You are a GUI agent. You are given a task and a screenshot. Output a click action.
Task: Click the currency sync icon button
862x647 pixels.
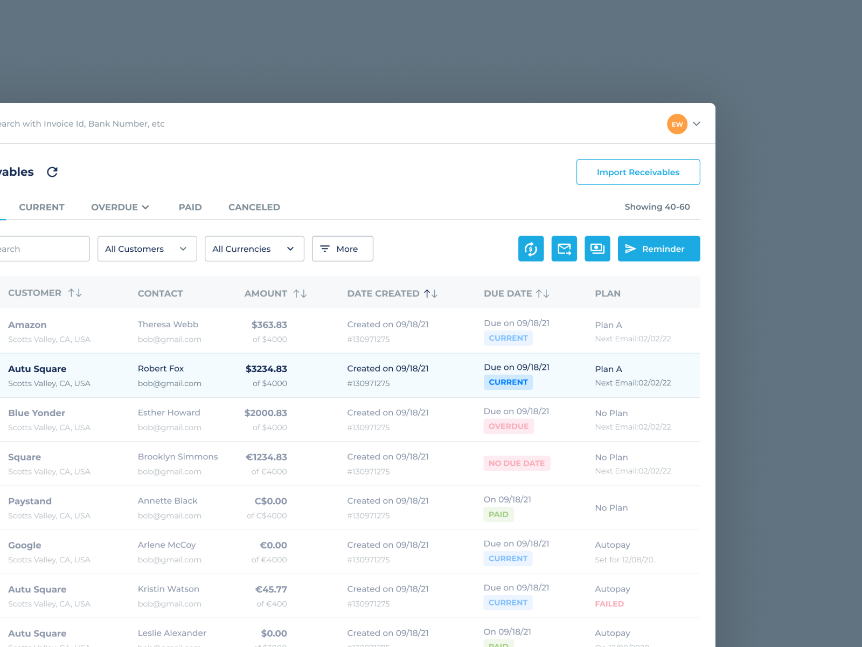pos(531,249)
